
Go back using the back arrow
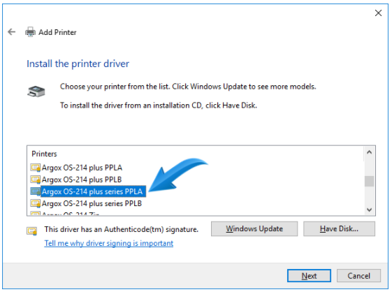[x=11, y=32]
